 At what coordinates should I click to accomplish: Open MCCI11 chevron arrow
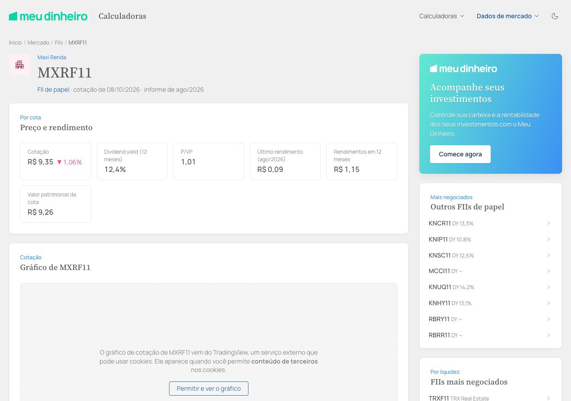[x=548, y=271]
